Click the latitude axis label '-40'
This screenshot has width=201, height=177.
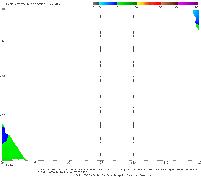(2, 9)
